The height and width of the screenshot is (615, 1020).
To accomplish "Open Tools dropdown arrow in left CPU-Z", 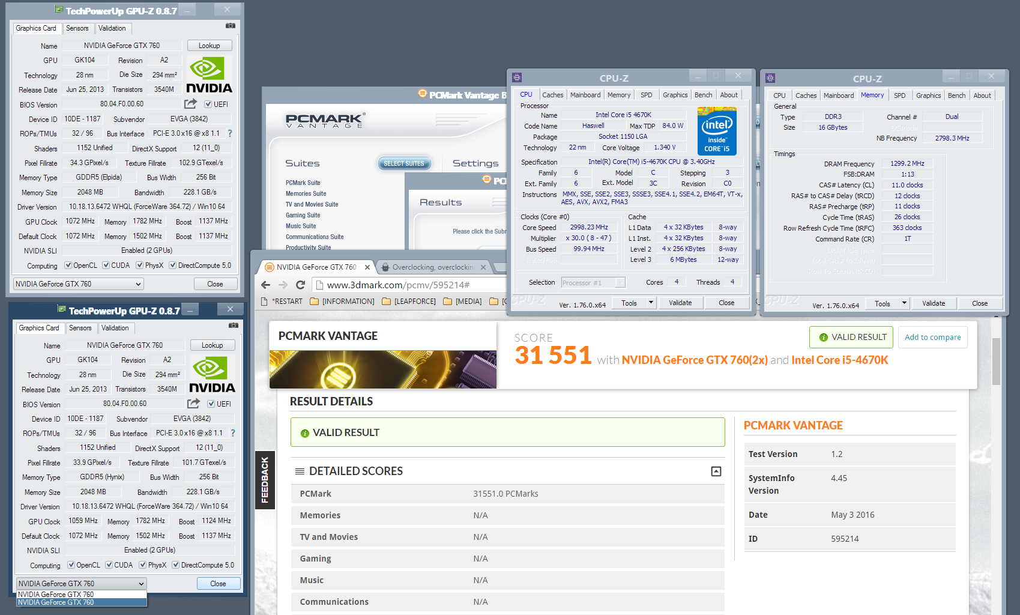I will pos(651,303).
